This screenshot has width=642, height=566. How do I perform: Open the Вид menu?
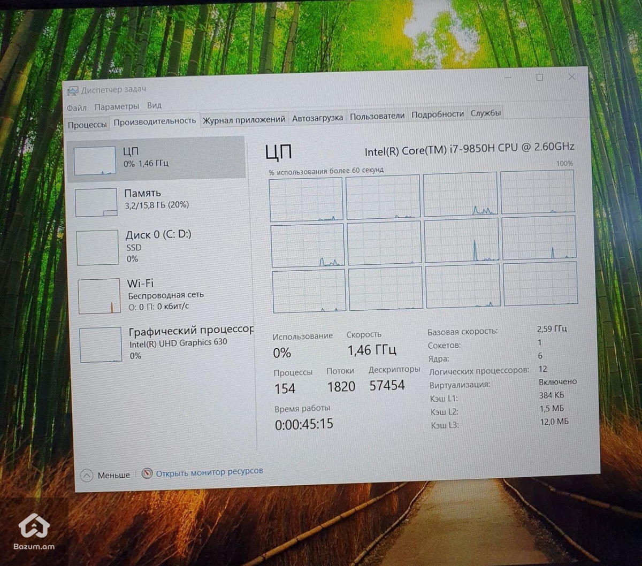(154, 105)
